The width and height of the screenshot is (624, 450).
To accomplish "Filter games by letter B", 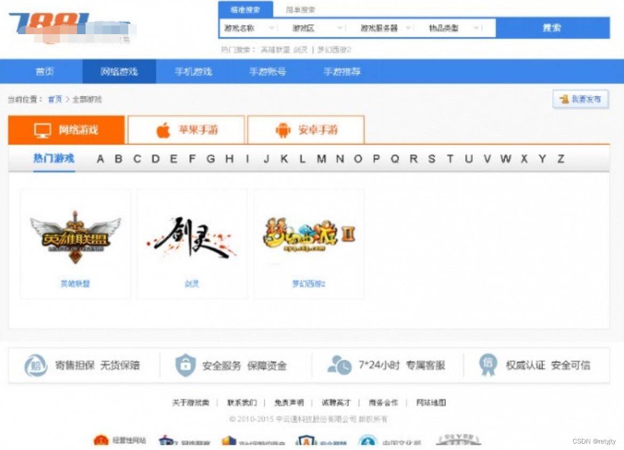I will coord(119,159).
